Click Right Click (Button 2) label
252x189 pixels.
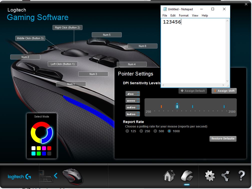click(x=67, y=27)
